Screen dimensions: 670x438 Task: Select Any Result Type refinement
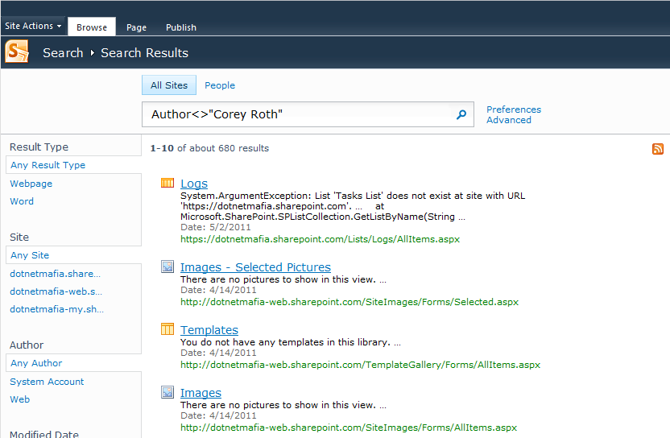click(73, 165)
